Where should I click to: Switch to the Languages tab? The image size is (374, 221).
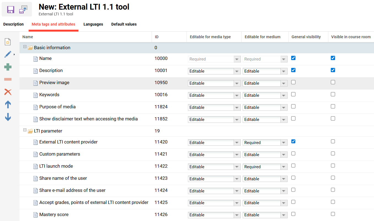tap(93, 24)
